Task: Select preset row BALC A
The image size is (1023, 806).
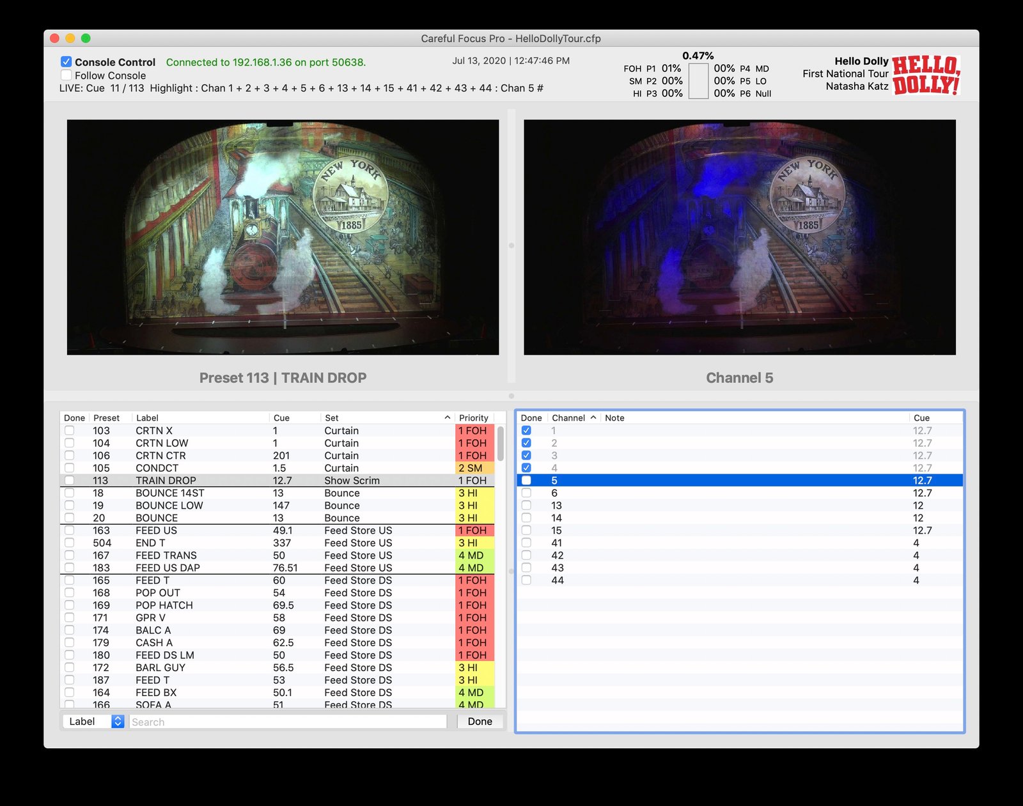Action: click(278, 630)
